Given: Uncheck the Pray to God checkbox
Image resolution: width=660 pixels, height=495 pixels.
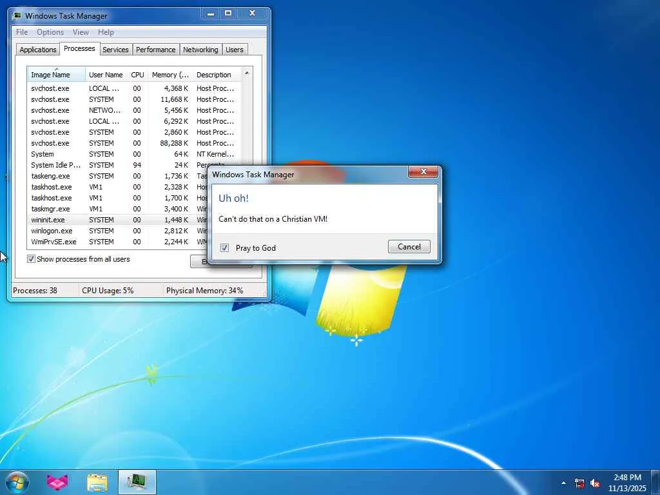Looking at the screenshot, I should 225,248.
